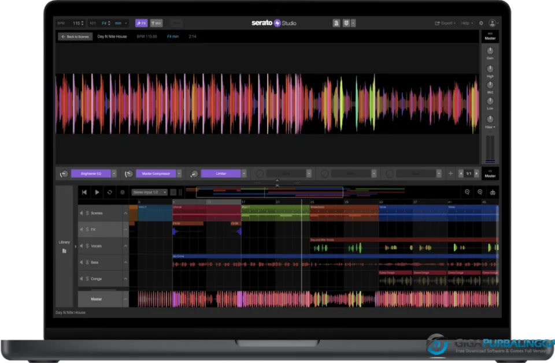Solo the Bass track

click(87, 262)
